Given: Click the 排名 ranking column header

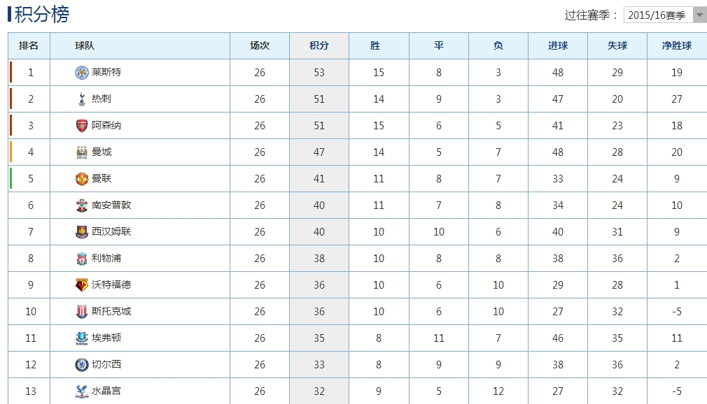Looking at the screenshot, I should (29, 46).
